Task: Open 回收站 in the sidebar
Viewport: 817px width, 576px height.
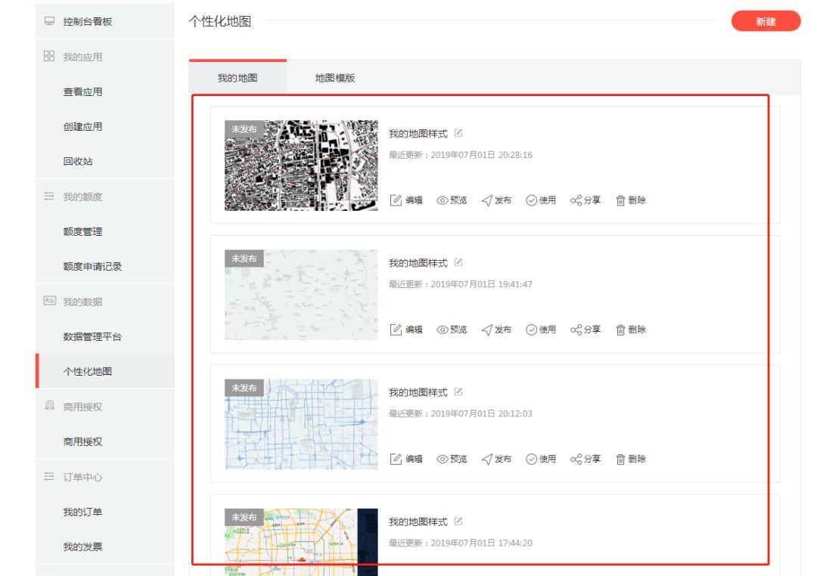Action: click(78, 162)
